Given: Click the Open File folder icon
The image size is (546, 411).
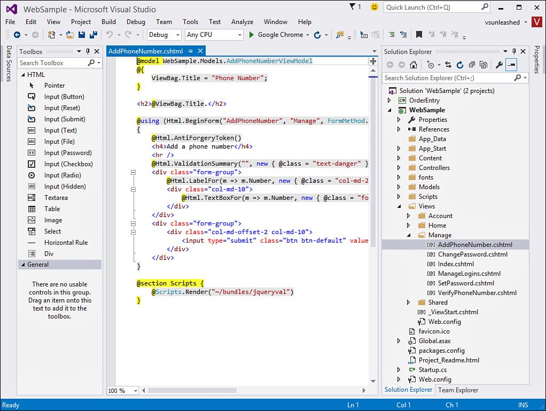Looking at the screenshot, I should 70,35.
